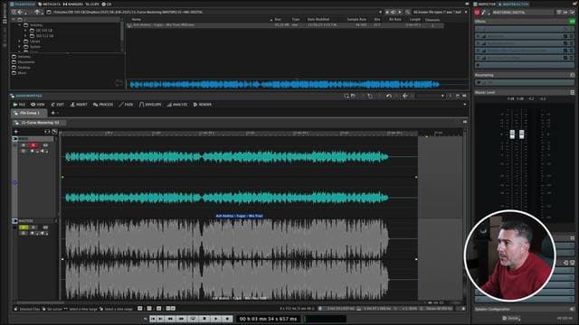The height and width of the screenshot is (325, 579).
Task: Open the Analyze ribbon tab
Action: tap(177, 105)
